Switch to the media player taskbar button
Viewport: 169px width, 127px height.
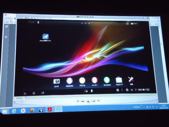pyautogui.click(x=59, y=109)
